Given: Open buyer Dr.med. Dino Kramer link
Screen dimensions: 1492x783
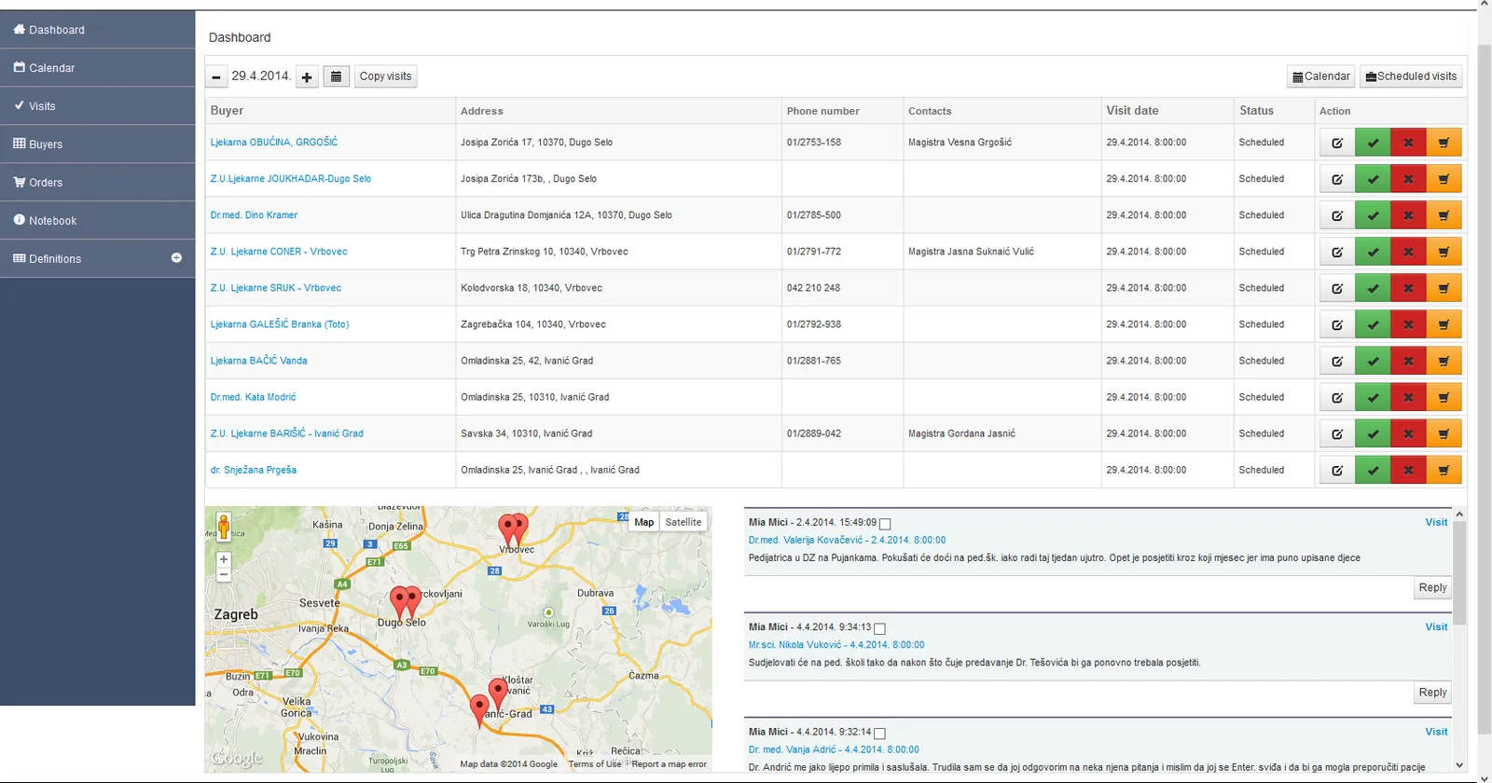Looking at the screenshot, I should click(x=254, y=215).
